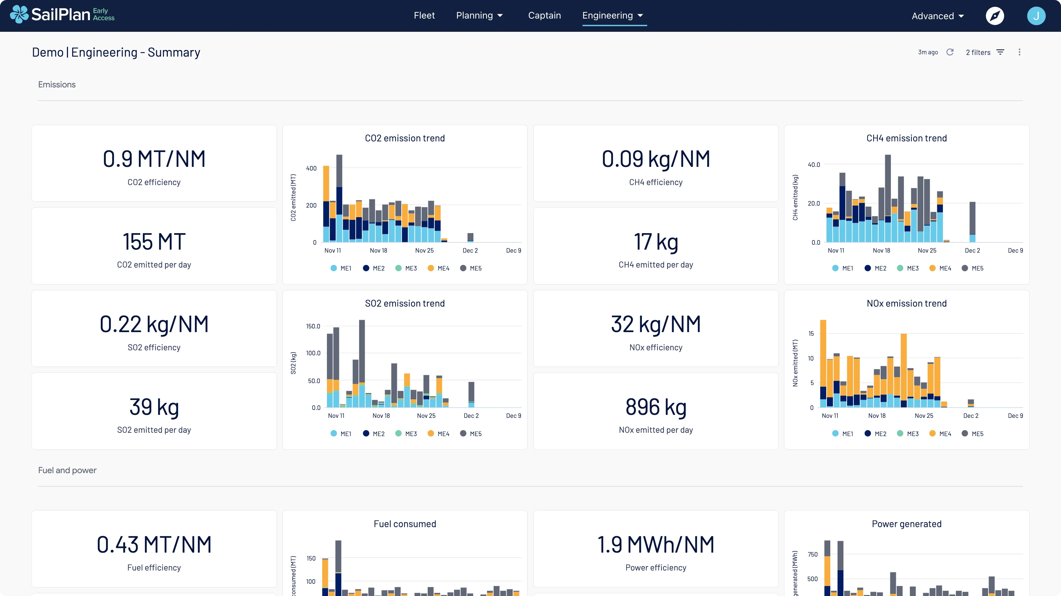Viewport: 1061px width, 596px height.
Task: Open the user avatar J menu
Action: [1036, 16]
